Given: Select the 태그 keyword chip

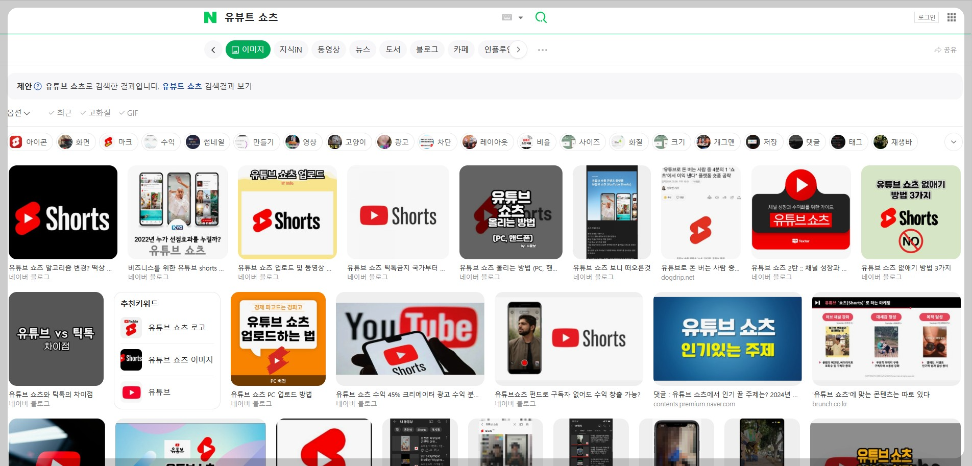Looking at the screenshot, I should pos(849,142).
